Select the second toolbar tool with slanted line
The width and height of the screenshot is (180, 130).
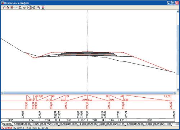(x=8, y=8)
